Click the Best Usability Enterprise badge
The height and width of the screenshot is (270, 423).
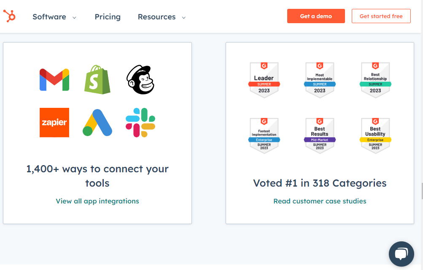coord(375,136)
